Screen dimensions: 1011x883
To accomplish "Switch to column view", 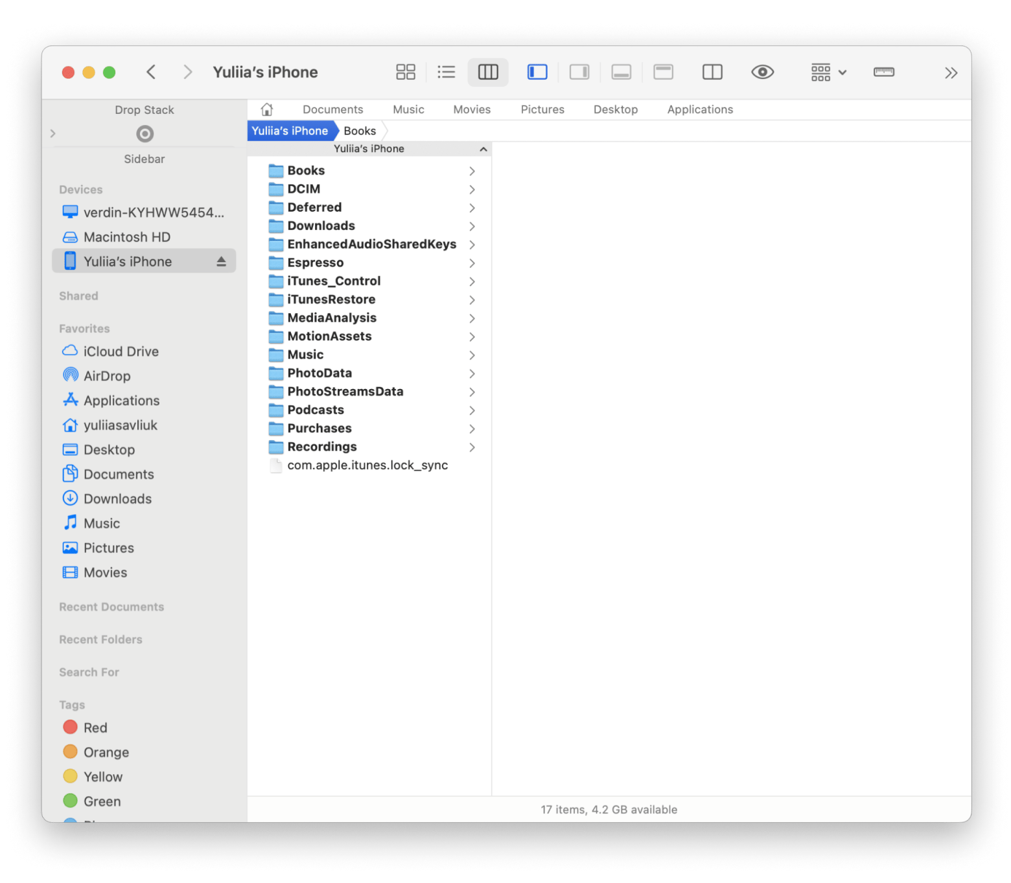I will 488,72.
